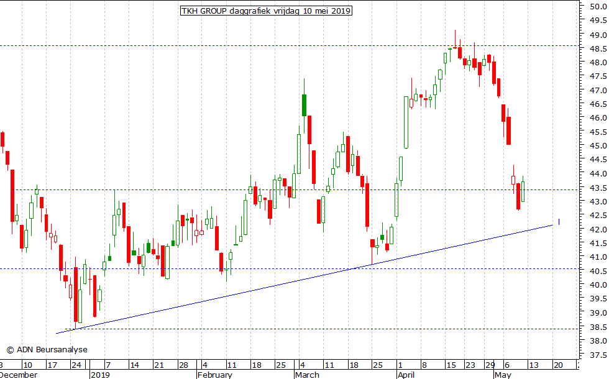Select the 2019 year label on the time axis

[100, 375]
